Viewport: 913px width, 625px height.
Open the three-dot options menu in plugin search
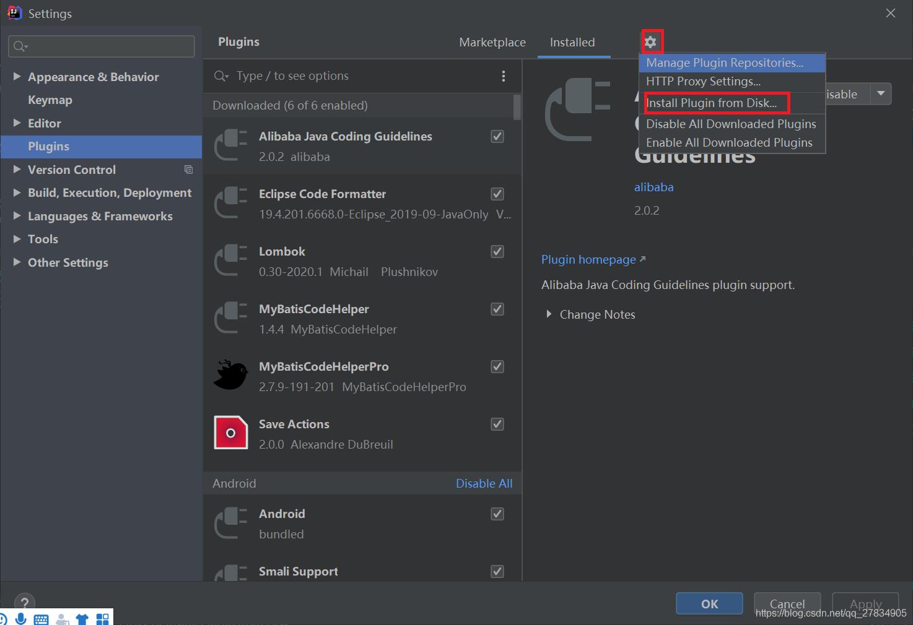point(503,76)
